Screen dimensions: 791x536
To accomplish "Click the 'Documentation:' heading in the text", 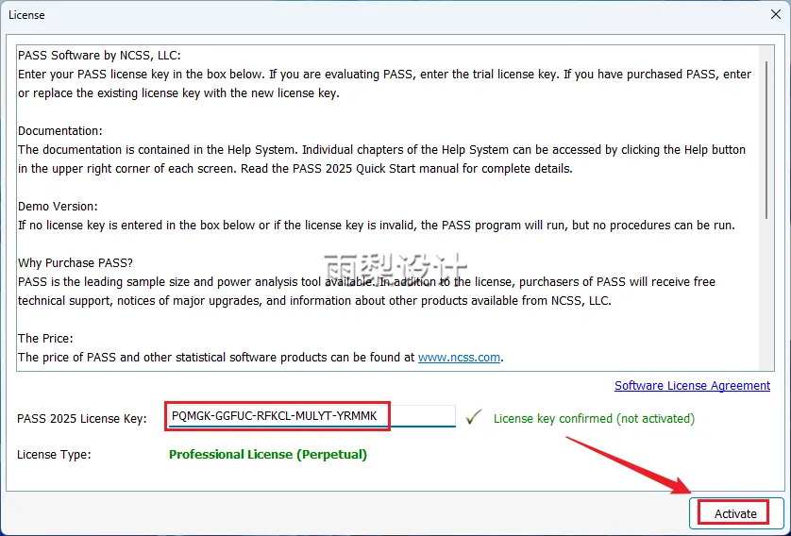I will [x=60, y=130].
